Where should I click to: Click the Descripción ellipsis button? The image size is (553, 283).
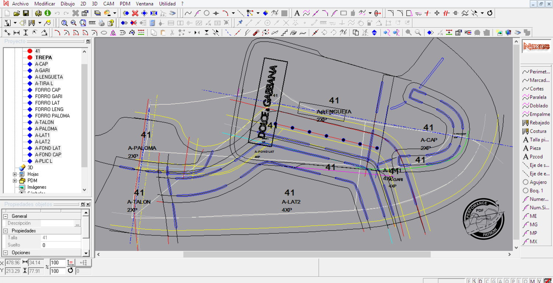77,224
